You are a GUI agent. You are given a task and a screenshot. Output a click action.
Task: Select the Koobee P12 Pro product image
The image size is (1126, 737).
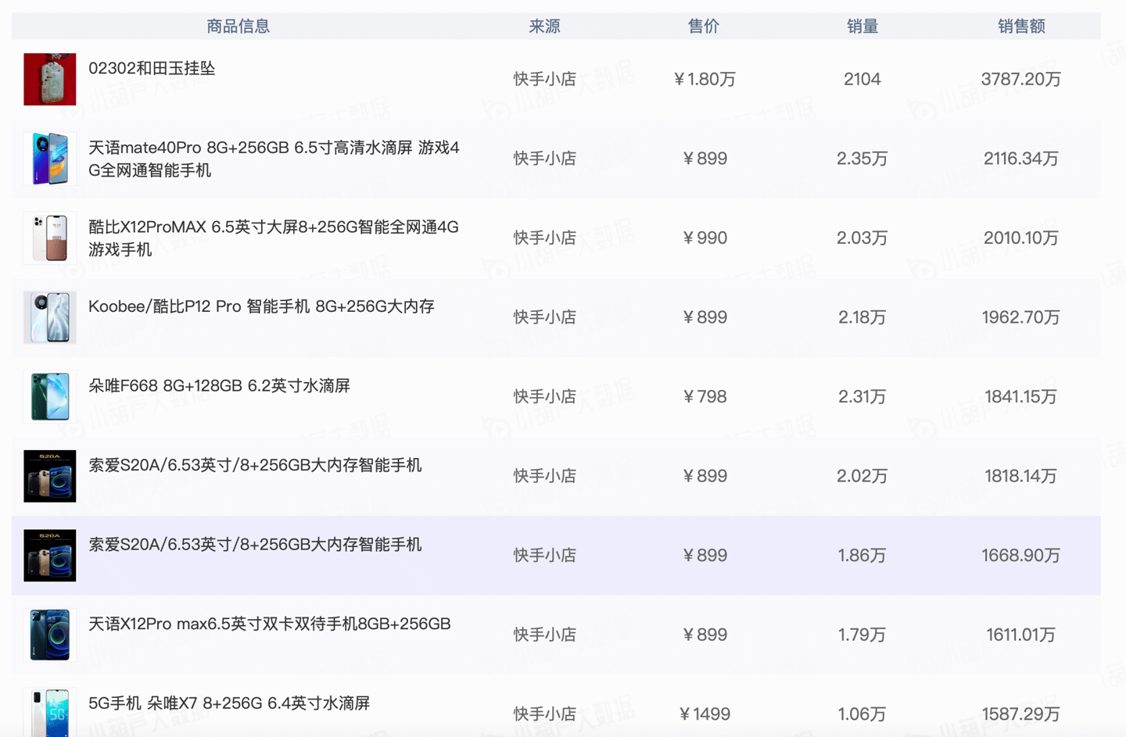(x=50, y=317)
